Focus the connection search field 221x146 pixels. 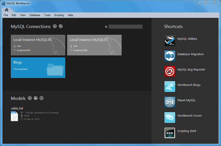126,27
